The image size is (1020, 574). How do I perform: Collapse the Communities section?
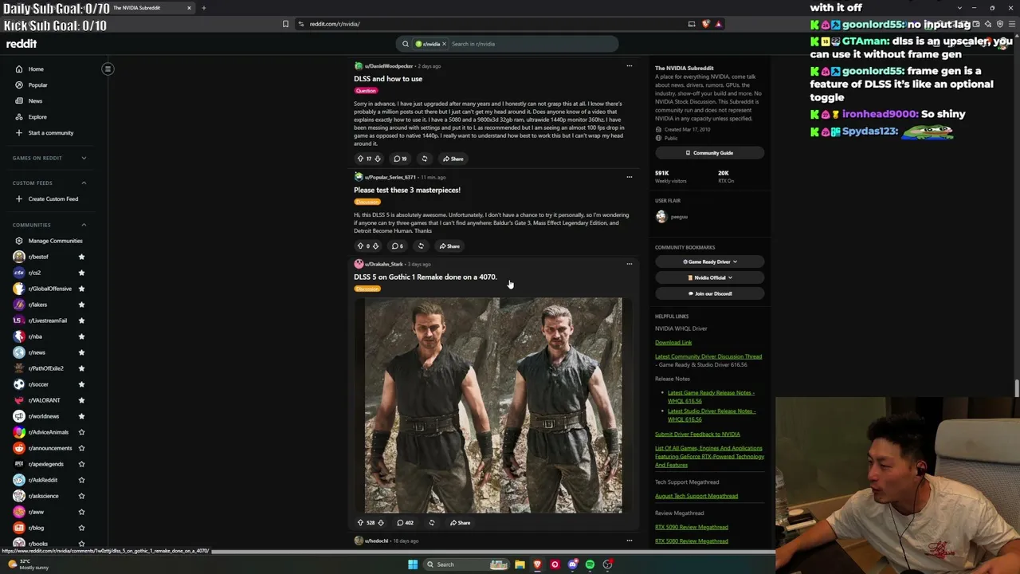(x=84, y=225)
